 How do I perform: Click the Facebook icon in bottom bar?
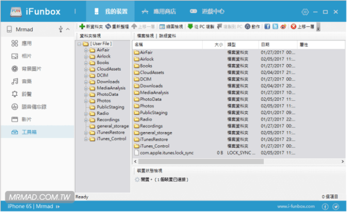325,207
